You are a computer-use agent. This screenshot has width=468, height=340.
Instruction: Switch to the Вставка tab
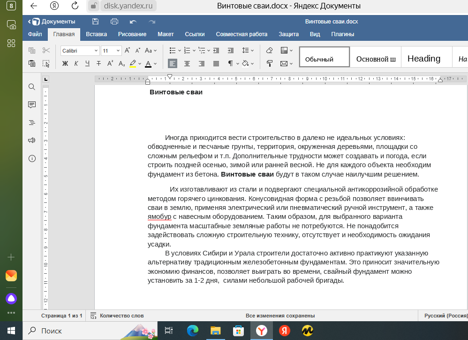tap(97, 34)
